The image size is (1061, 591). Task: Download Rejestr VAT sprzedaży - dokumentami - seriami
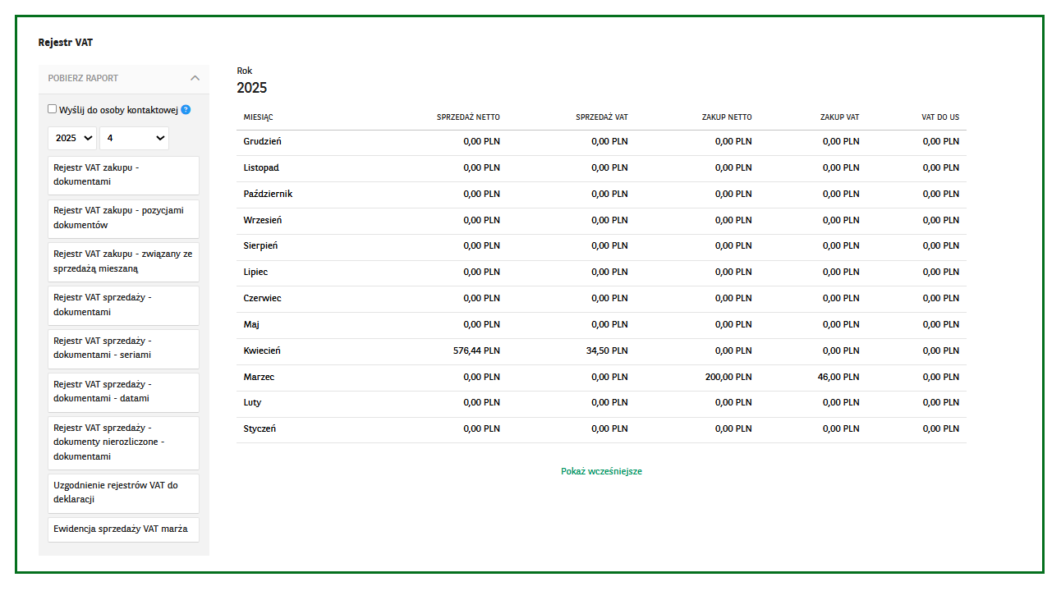[x=124, y=348]
